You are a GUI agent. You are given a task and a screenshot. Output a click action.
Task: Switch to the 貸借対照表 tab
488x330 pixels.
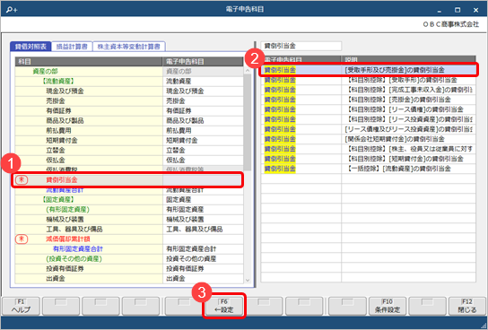(x=30, y=47)
